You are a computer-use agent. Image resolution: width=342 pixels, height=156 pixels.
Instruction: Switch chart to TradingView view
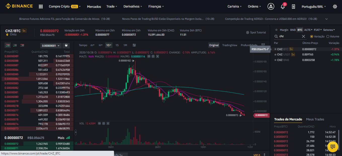click(x=230, y=45)
